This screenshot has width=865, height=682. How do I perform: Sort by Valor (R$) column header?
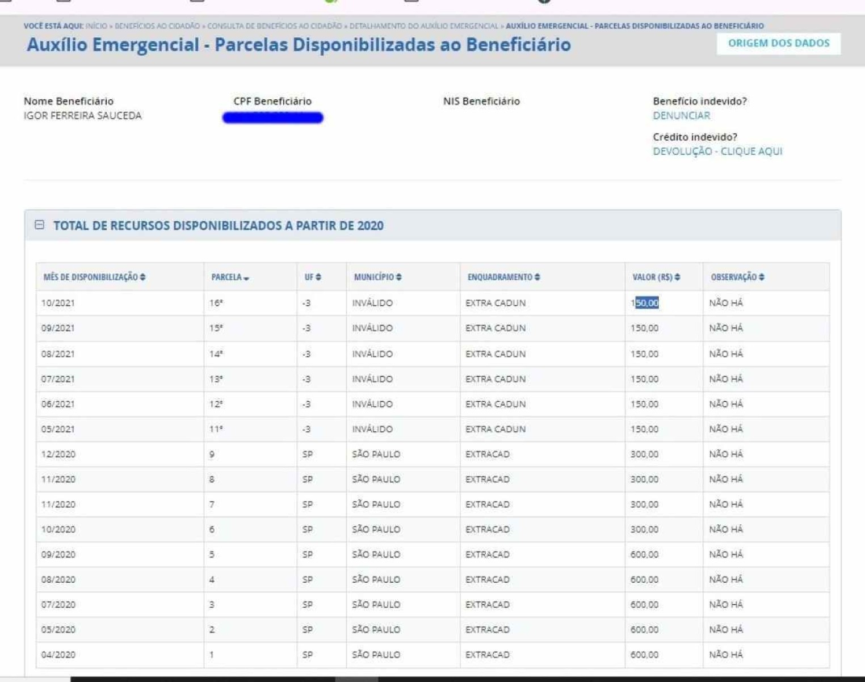[656, 277]
